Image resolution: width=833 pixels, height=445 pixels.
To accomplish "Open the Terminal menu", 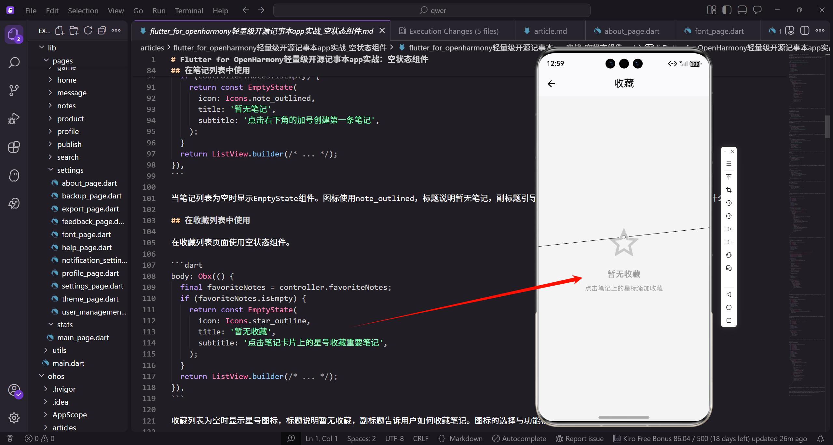I will click(189, 10).
